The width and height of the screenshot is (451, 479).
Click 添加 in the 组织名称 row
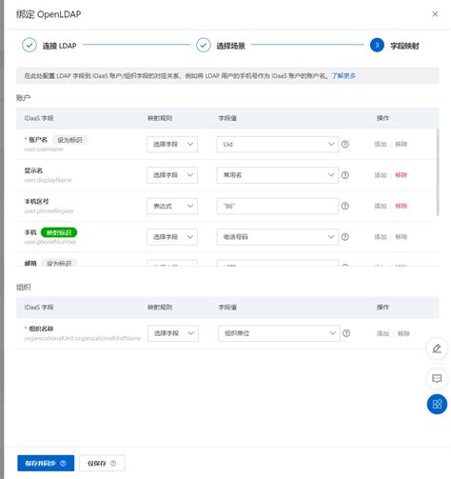pos(382,333)
